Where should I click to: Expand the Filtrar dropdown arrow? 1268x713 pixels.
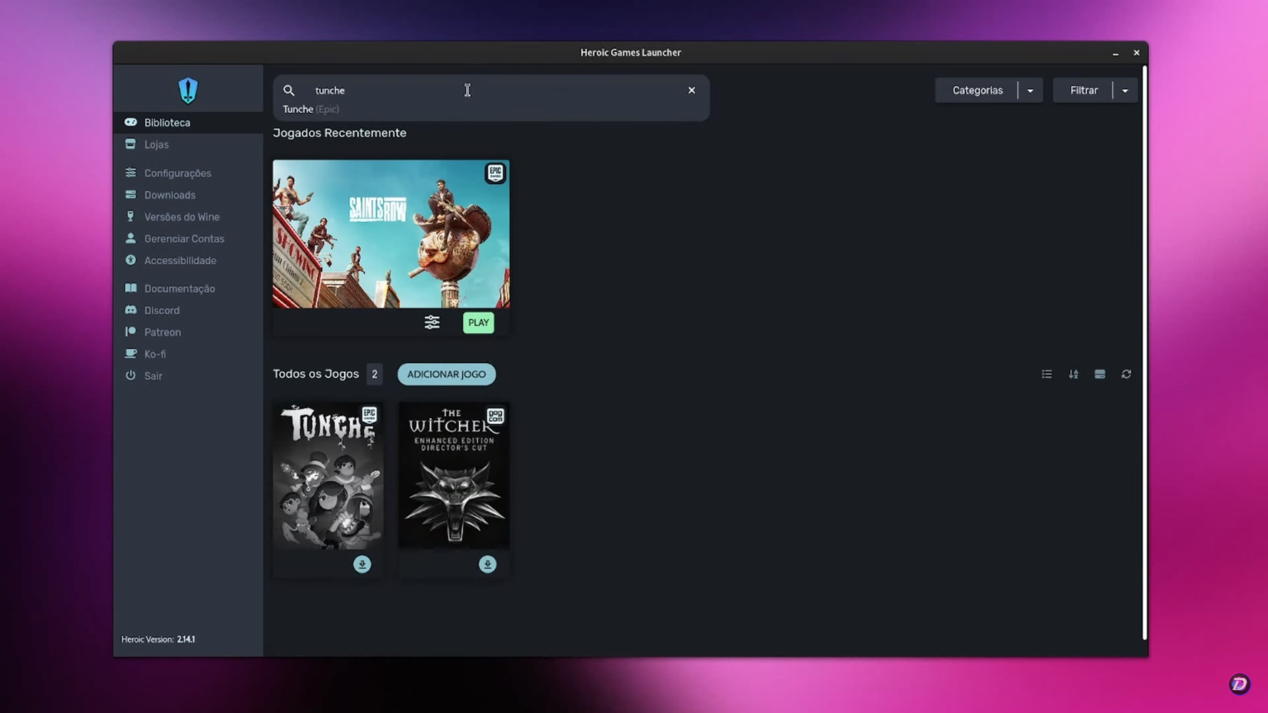1125,90
